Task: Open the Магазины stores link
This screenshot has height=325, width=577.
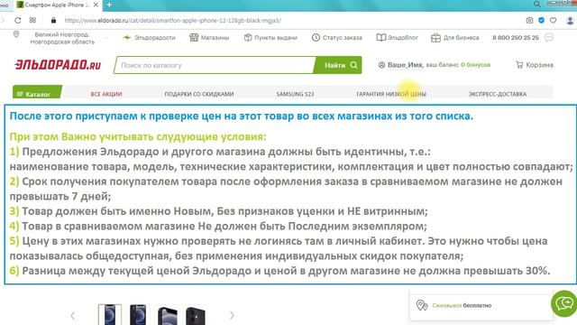Action: [x=209, y=38]
